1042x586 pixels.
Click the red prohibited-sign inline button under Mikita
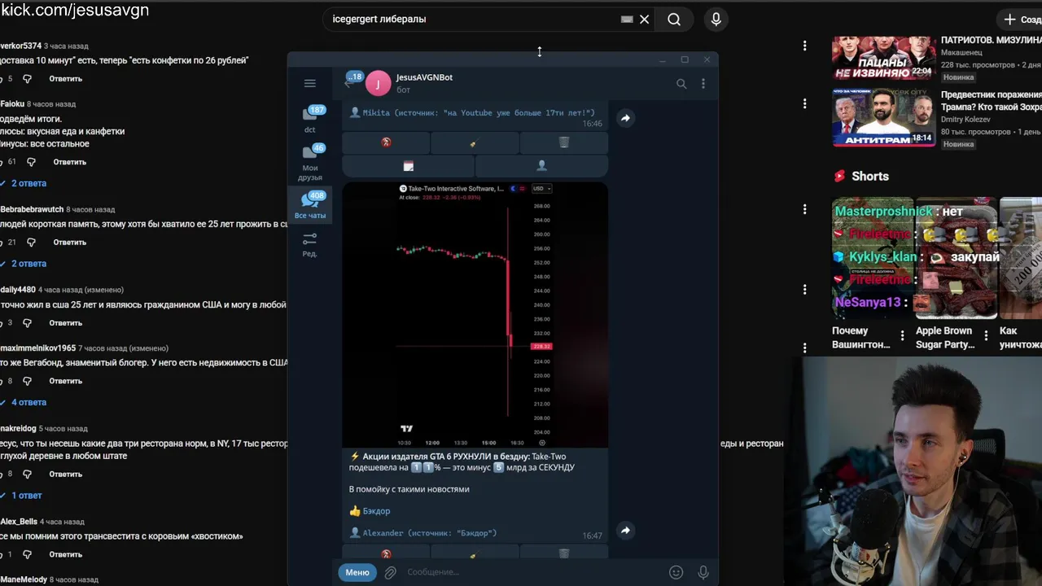coord(386,142)
